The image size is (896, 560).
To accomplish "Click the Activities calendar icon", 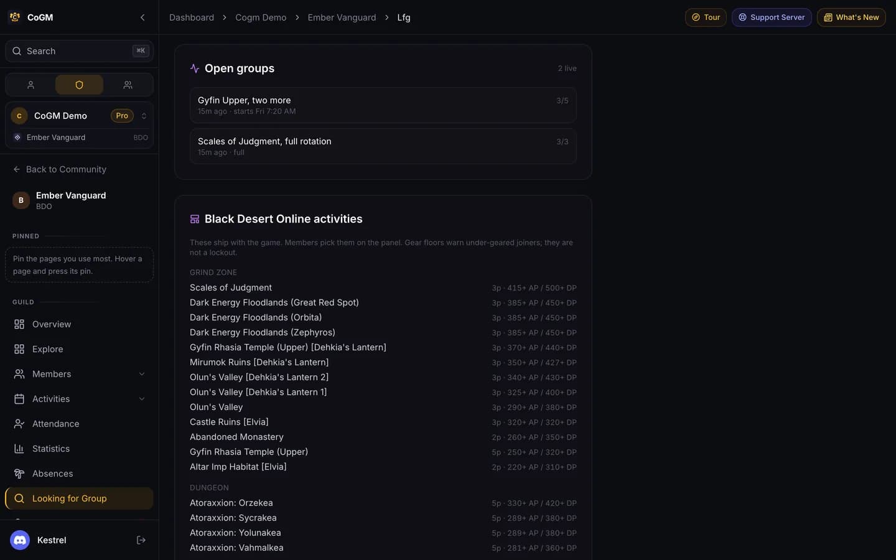I will coord(19,399).
